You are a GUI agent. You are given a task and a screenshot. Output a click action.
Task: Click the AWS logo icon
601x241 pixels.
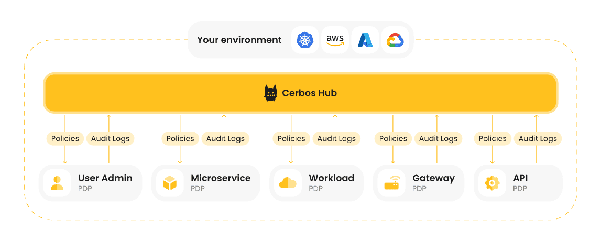pos(335,40)
